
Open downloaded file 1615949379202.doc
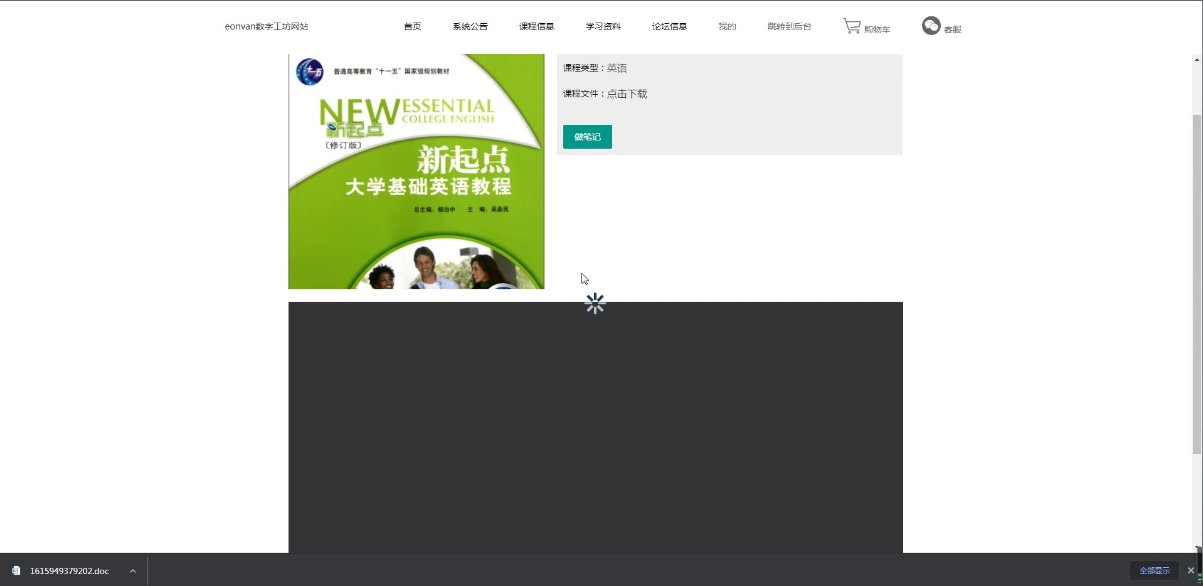[69, 571]
